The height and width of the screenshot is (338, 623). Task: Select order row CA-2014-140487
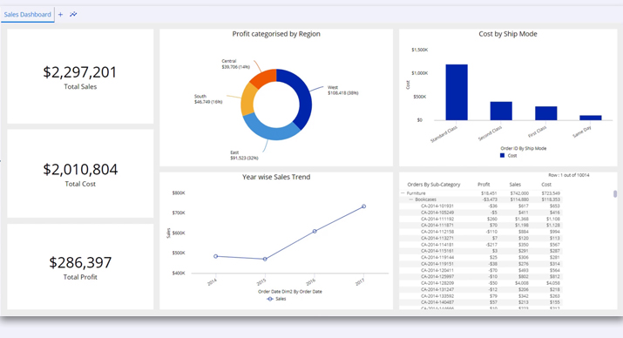click(481, 302)
